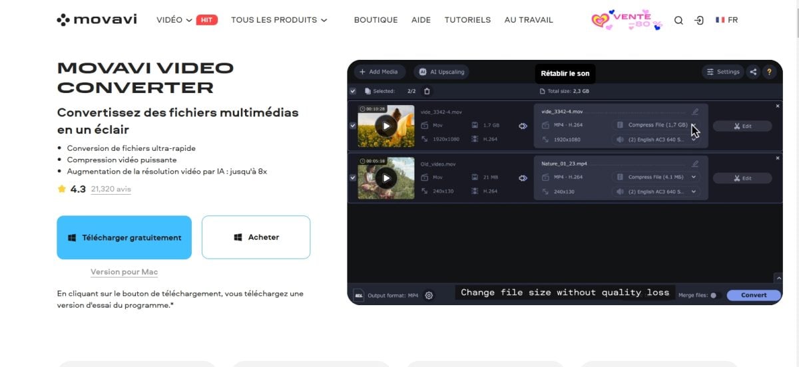The height and width of the screenshot is (367, 799).
Task: Toggle the select-all checkbox beside Selected
Action: click(353, 91)
